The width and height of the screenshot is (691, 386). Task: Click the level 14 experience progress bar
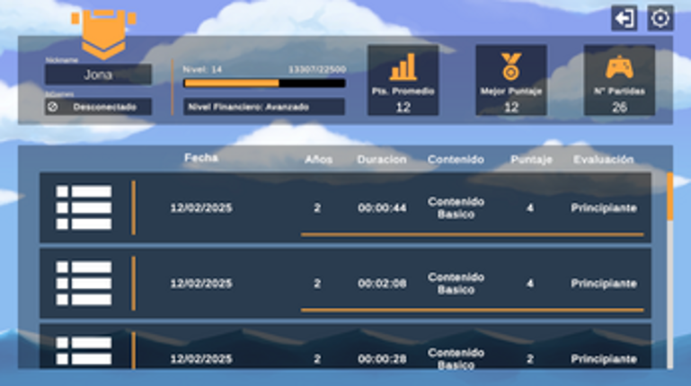pos(264,83)
